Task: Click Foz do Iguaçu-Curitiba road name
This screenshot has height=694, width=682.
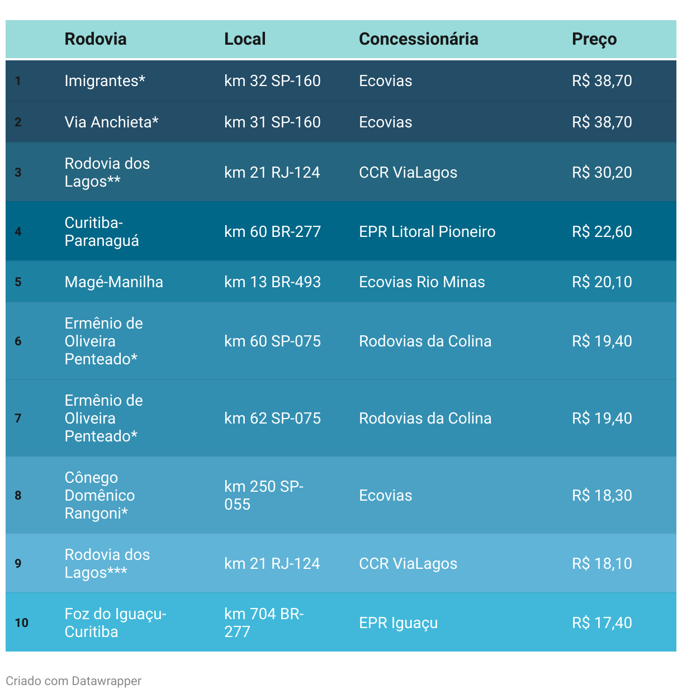Action: pos(116,623)
